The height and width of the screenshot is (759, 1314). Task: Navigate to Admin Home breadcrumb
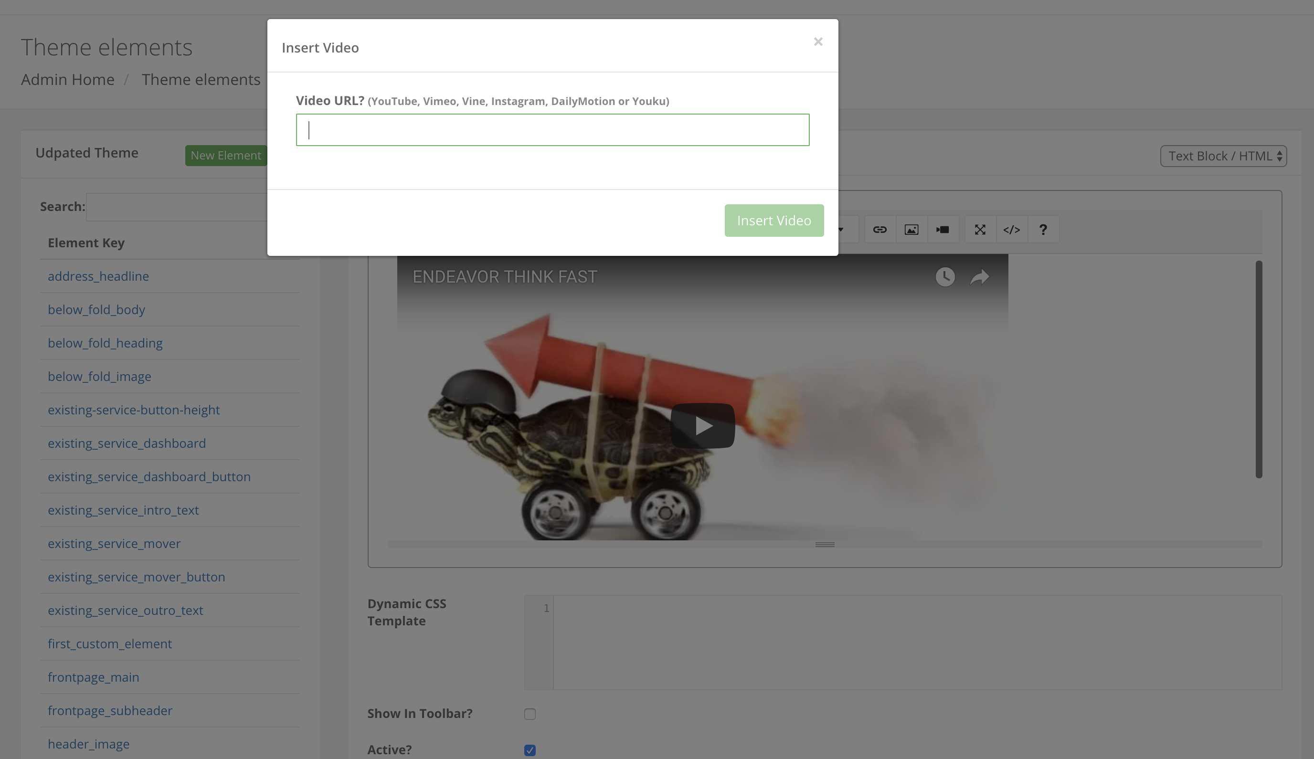(68, 79)
